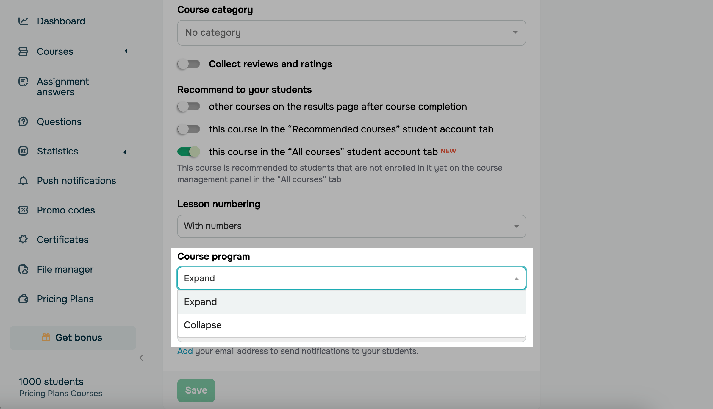Turn off the "All courses" tab recommendation toggle
713x409 pixels.
point(189,152)
